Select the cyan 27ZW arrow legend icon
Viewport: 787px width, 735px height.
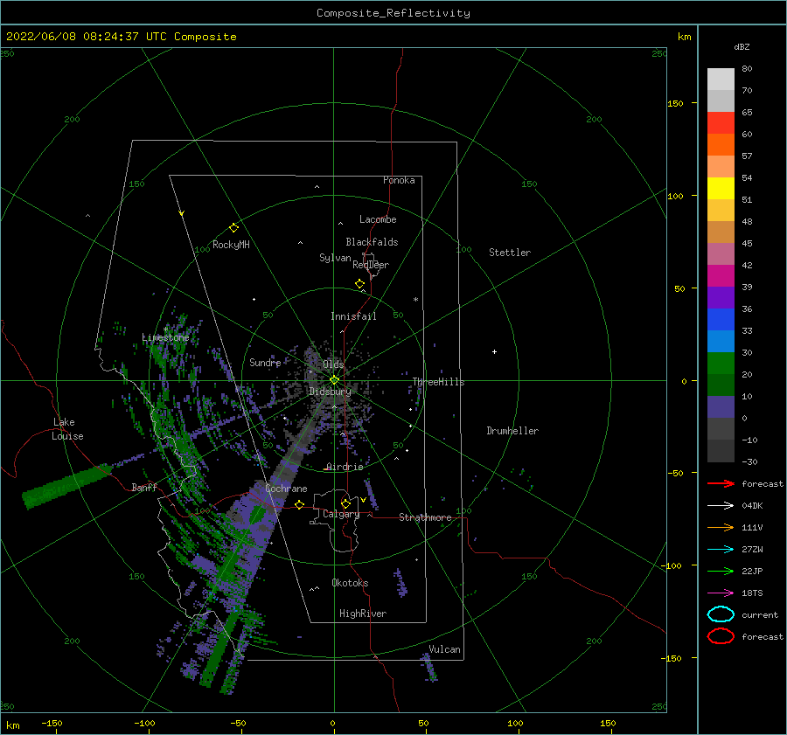[x=721, y=550]
